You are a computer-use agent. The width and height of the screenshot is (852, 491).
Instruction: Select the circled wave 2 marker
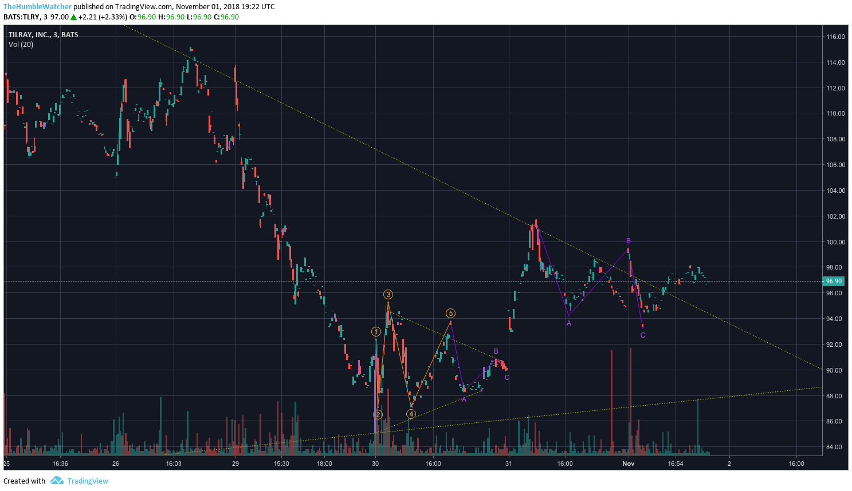[x=377, y=414]
